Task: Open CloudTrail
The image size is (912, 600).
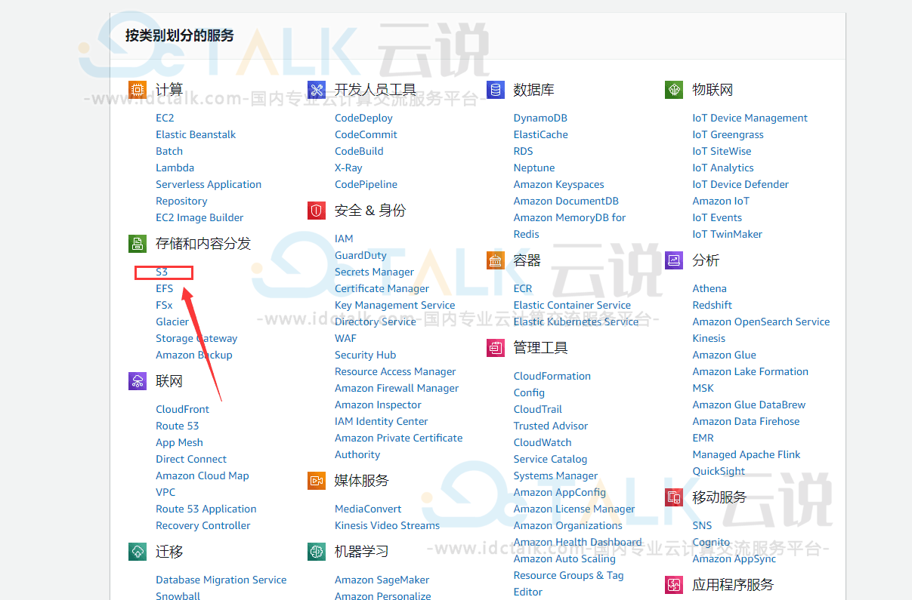Action: pyautogui.click(x=538, y=409)
